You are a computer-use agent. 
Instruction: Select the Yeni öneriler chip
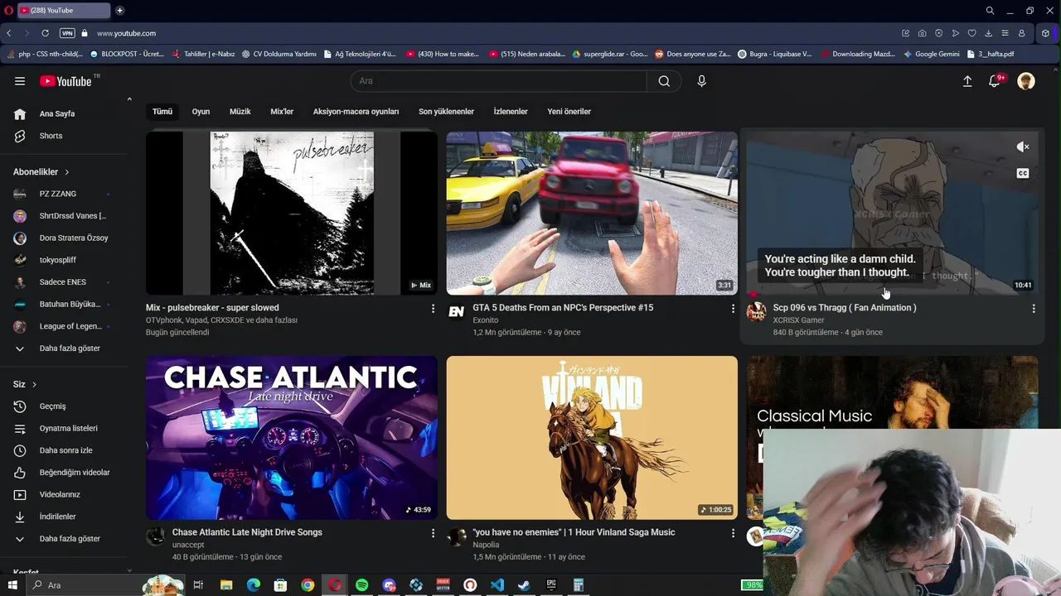(569, 112)
